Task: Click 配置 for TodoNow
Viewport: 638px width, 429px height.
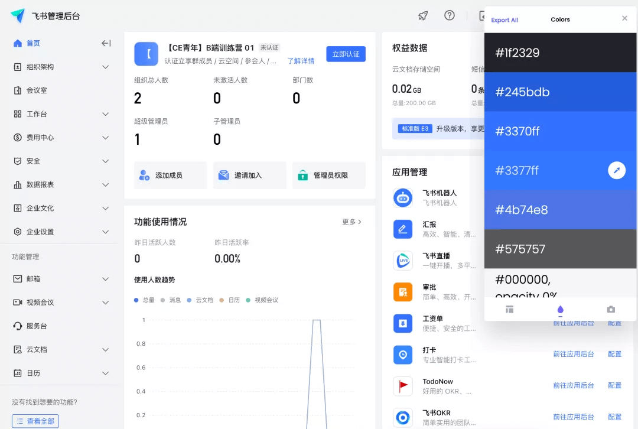Action: [614, 385]
